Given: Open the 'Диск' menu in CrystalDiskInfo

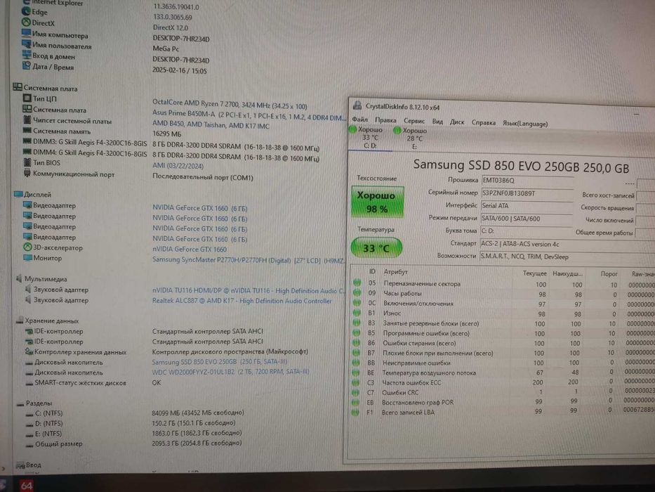Looking at the screenshot, I should pyautogui.click(x=456, y=122).
